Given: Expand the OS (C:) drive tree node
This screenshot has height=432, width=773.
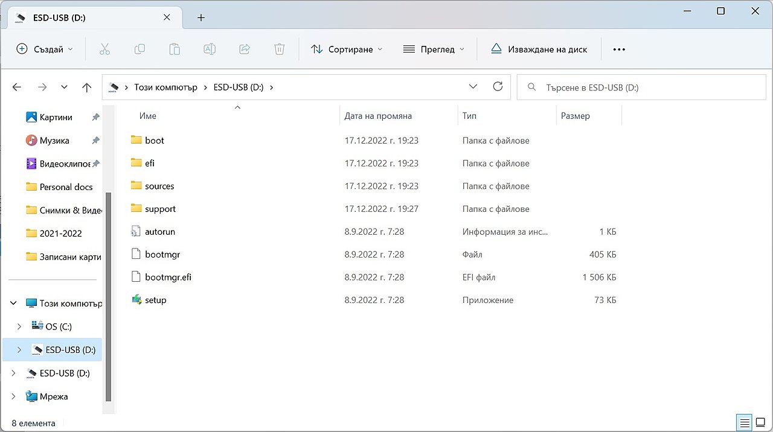Looking at the screenshot, I should pos(19,326).
